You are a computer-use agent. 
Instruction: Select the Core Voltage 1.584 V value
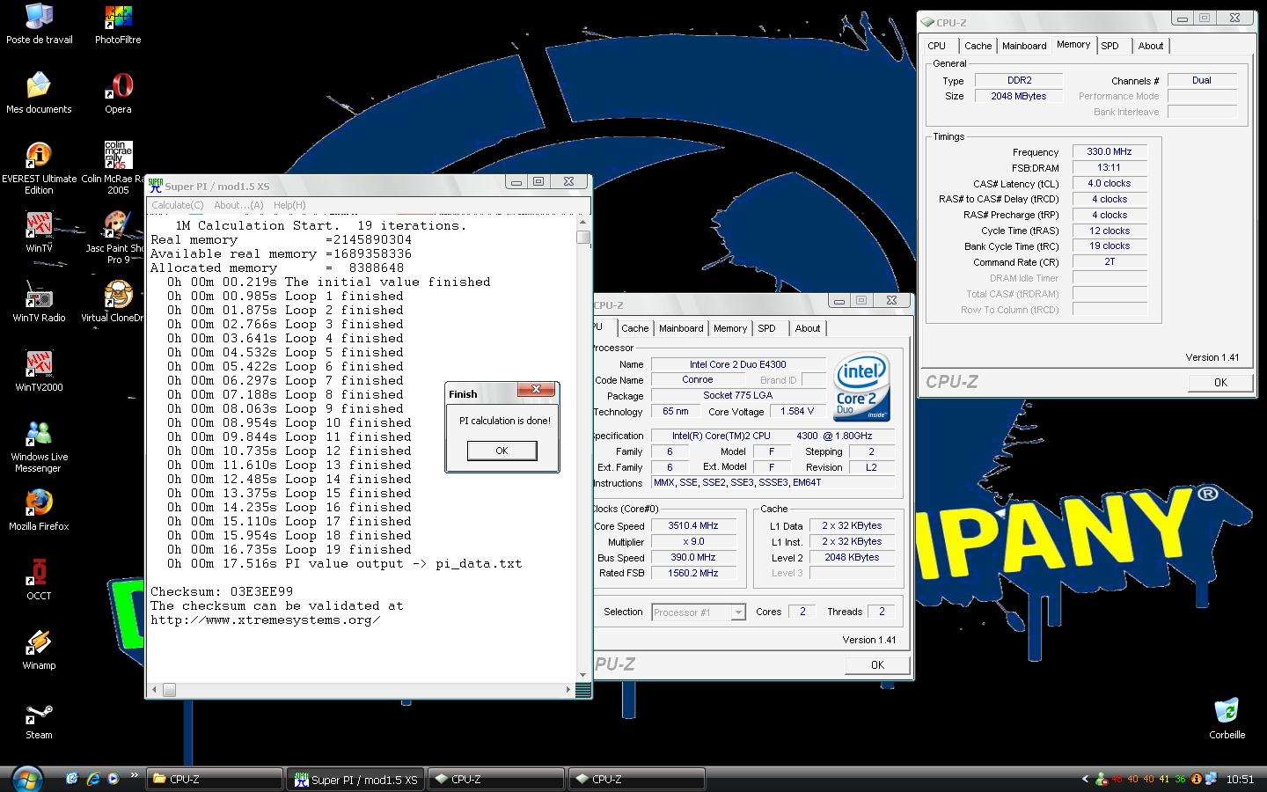coord(797,411)
